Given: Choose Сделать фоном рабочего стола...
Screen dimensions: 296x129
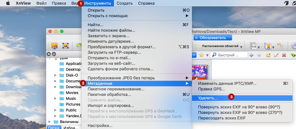Looking at the screenshot, I should point(137,69).
